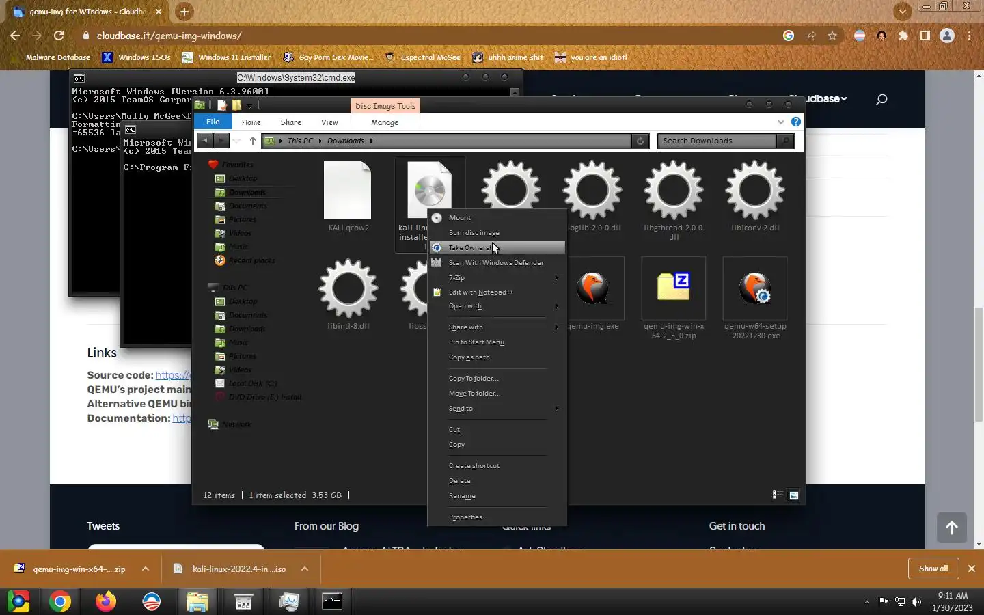Click the Search Downloads field

(717, 141)
